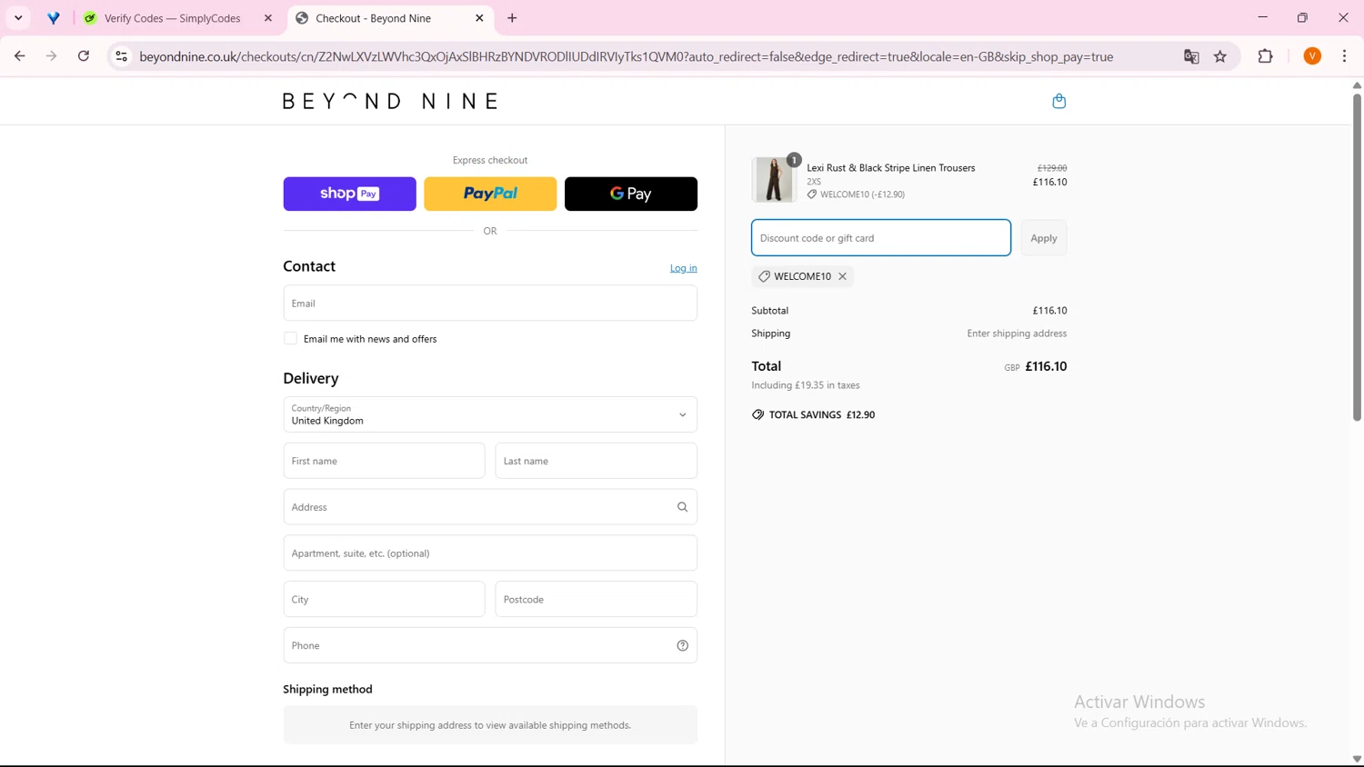Focus the Last name field
Image resolution: width=1364 pixels, height=767 pixels.
(x=596, y=461)
